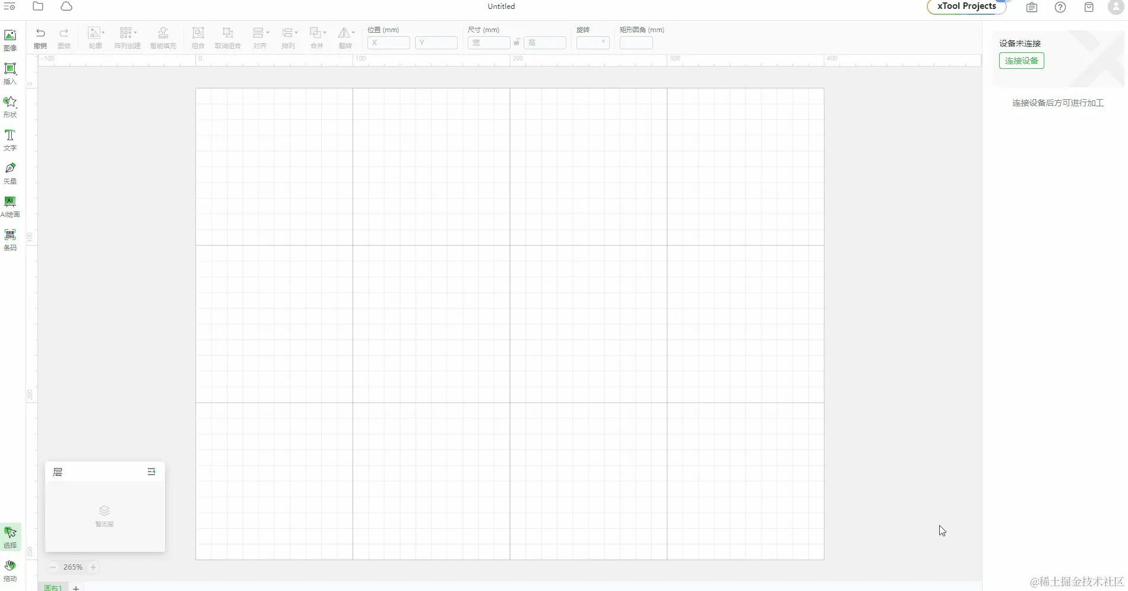Screen dimensions: 1128x591
Task: Click the 撤销 (Undo) button
Action: click(x=40, y=37)
